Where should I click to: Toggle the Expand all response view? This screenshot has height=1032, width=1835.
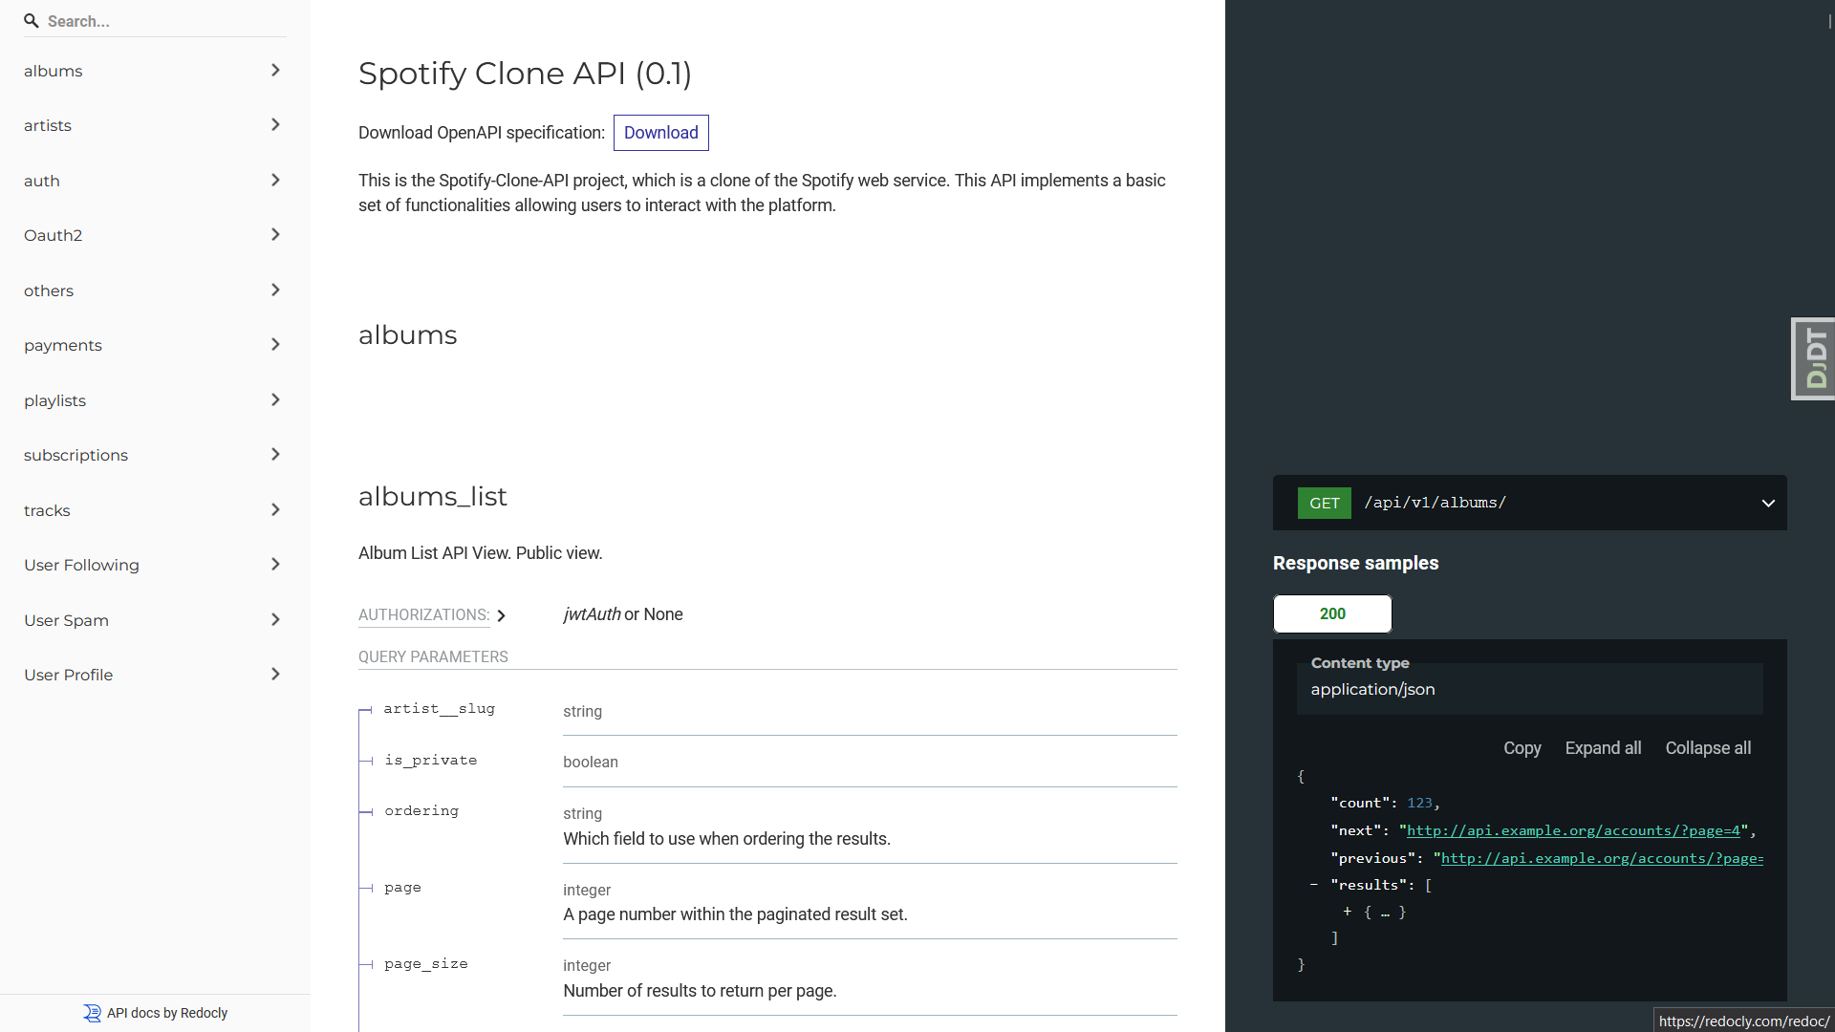pyautogui.click(x=1603, y=747)
